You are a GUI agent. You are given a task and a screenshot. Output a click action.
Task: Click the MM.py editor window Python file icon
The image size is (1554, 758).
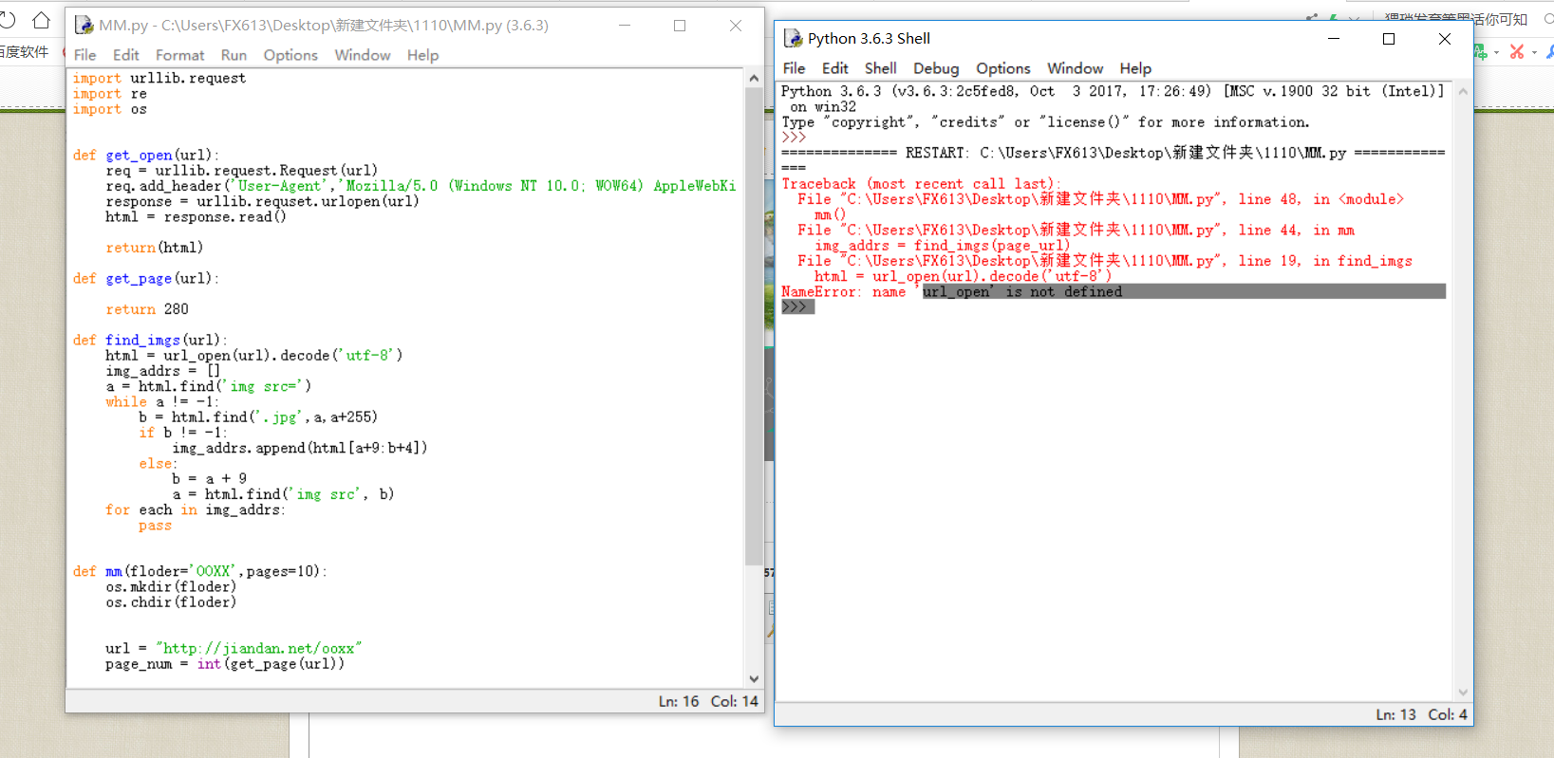(x=84, y=26)
